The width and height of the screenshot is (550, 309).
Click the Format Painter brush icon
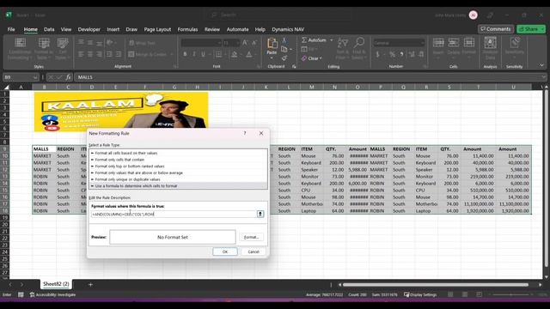click(x=284, y=58)
